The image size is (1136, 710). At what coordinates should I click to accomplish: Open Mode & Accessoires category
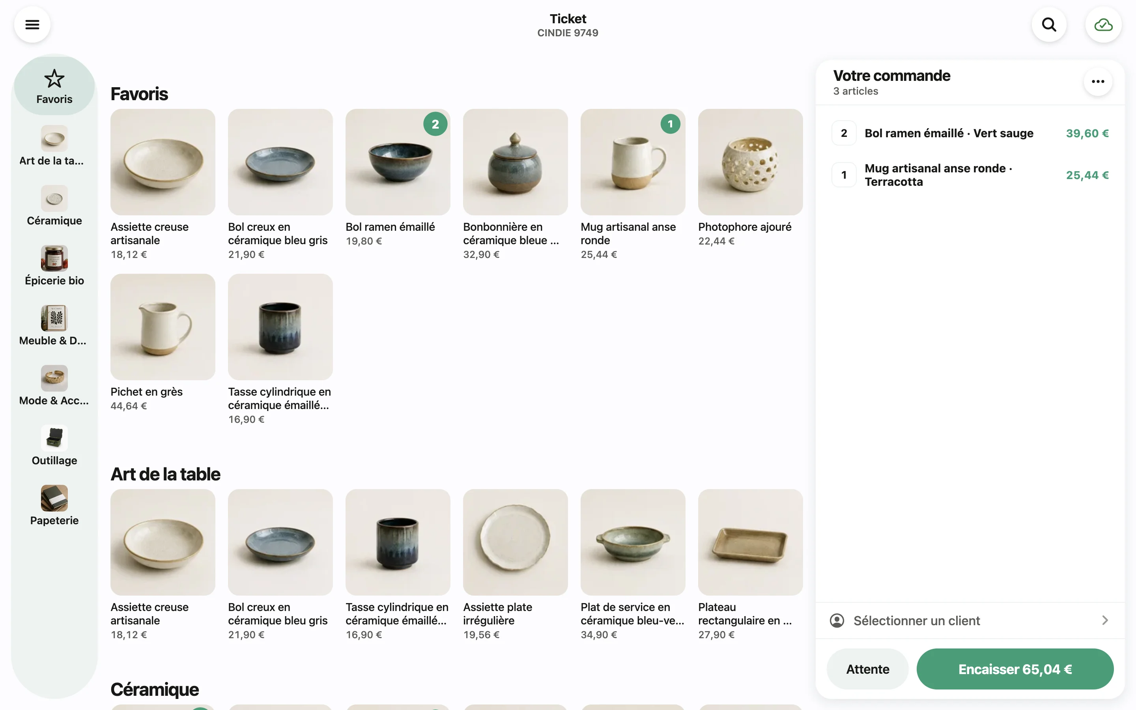coord(54,386)
